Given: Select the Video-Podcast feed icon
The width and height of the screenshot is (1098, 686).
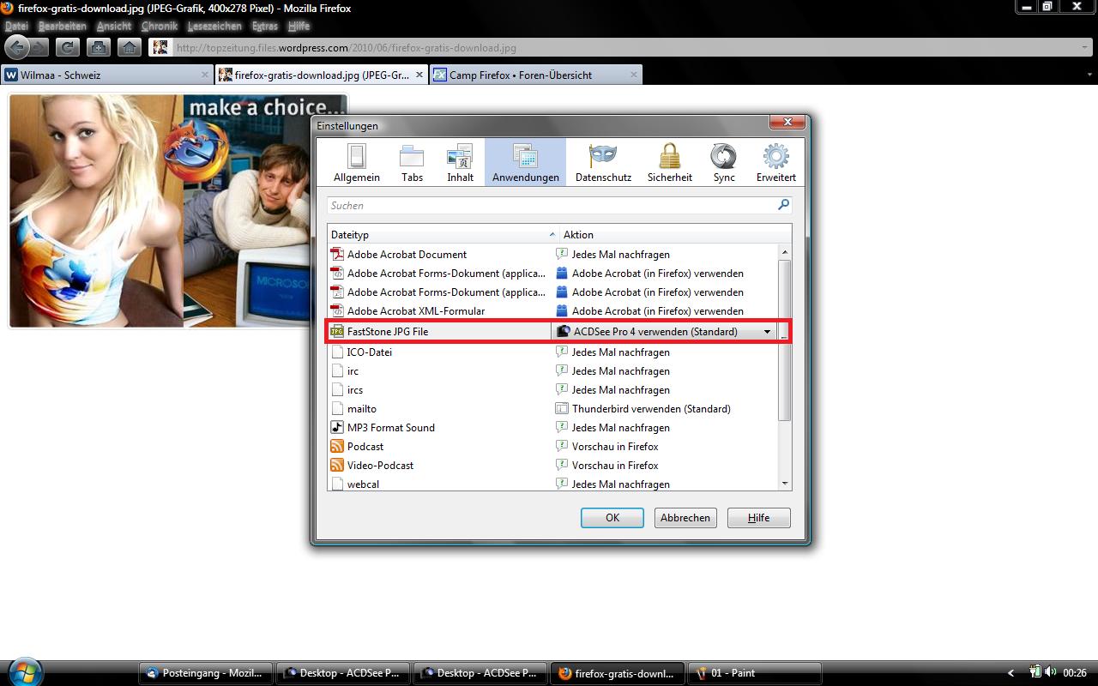Looking at the screenshot, I should [x=337, y=466].
